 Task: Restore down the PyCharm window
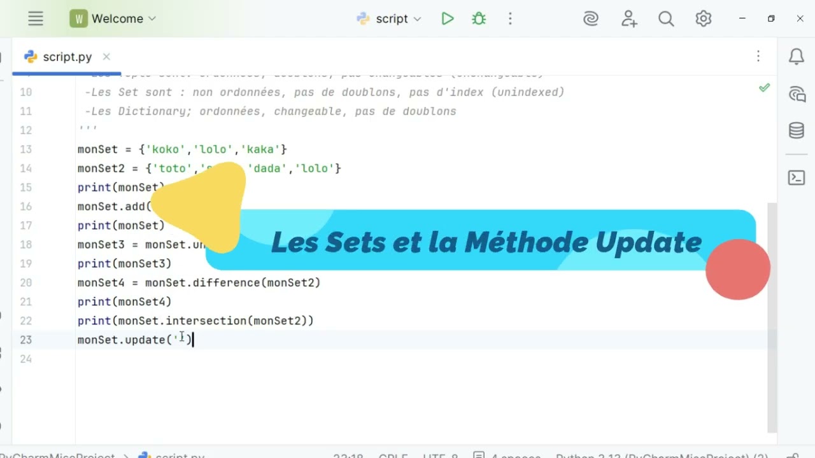tap(771, 19)
